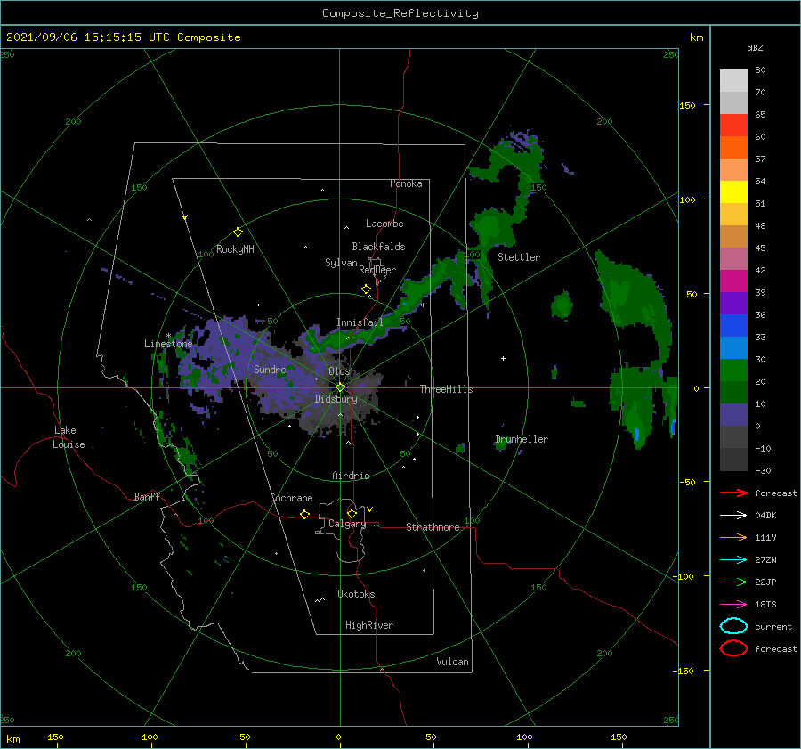Click the yellow diamond marker near RedDeer
801x749 pixels.
coord(366,289)
